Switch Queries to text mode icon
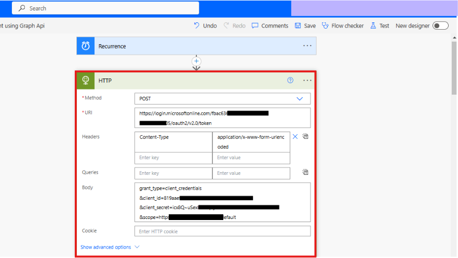The image size is (458, 258). pyautogui.click(x=305, y=172)
